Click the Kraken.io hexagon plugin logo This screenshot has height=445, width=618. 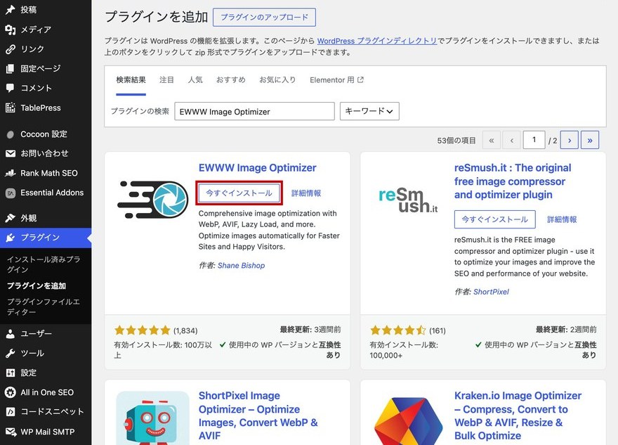[408, 420]
